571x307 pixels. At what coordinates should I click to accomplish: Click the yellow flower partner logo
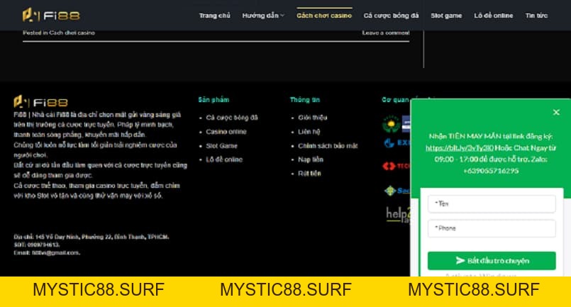click(392, 124)
